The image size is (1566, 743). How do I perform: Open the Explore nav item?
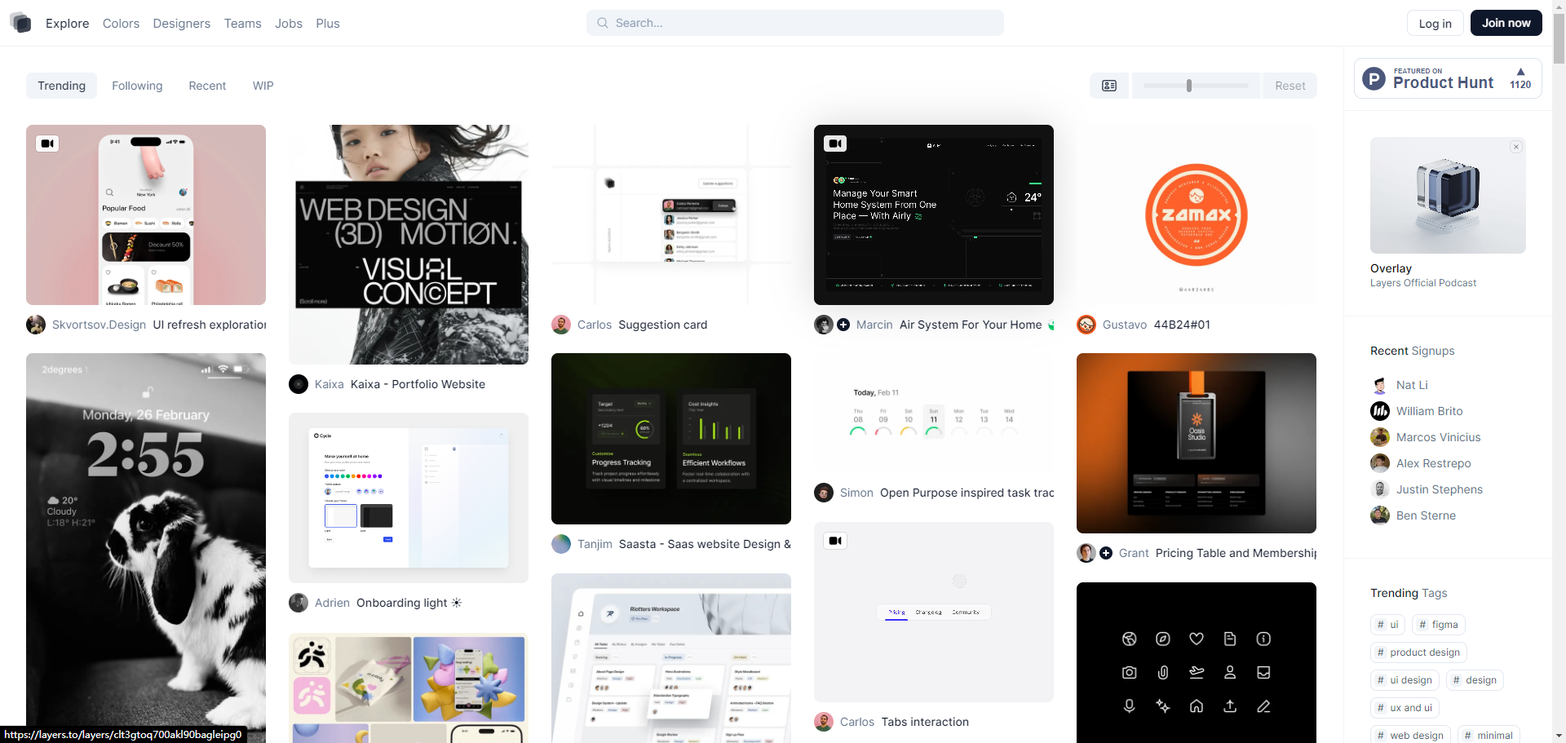pyautogui.click(x=68, y=24)
